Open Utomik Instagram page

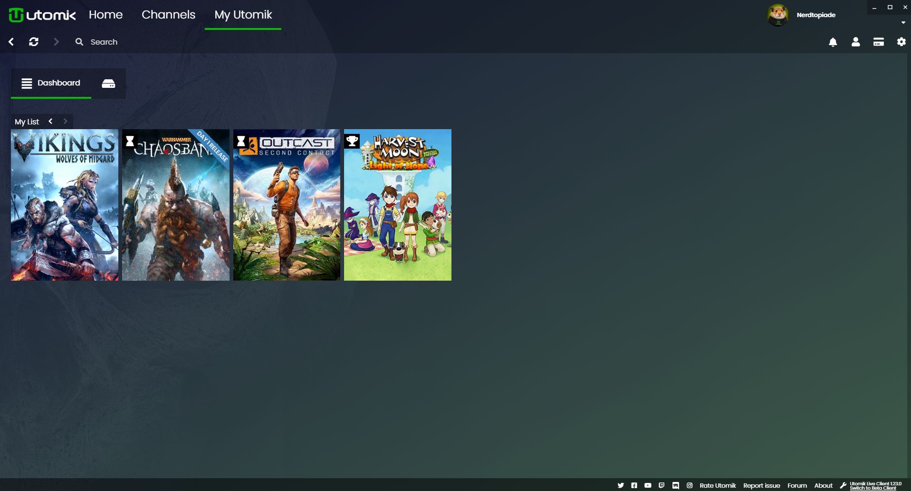(690, 485)
